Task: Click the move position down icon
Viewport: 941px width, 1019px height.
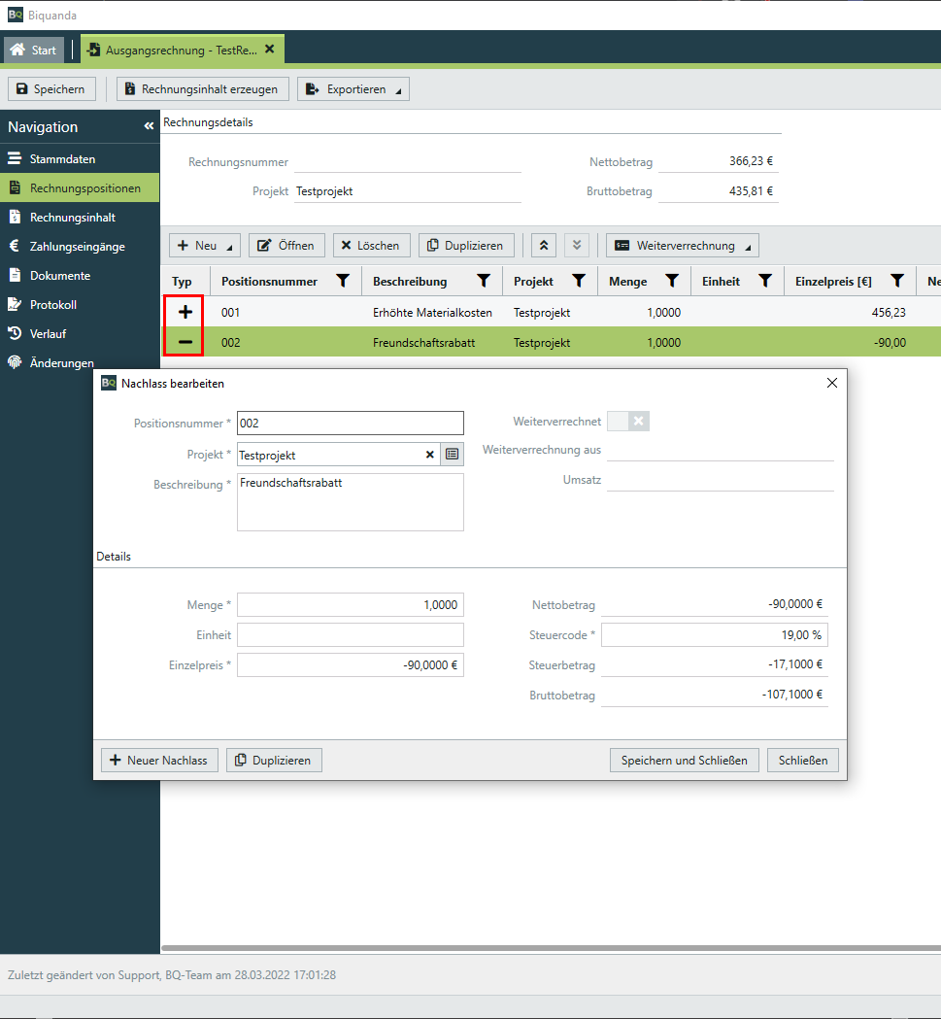Action: (x=576, y=246)
